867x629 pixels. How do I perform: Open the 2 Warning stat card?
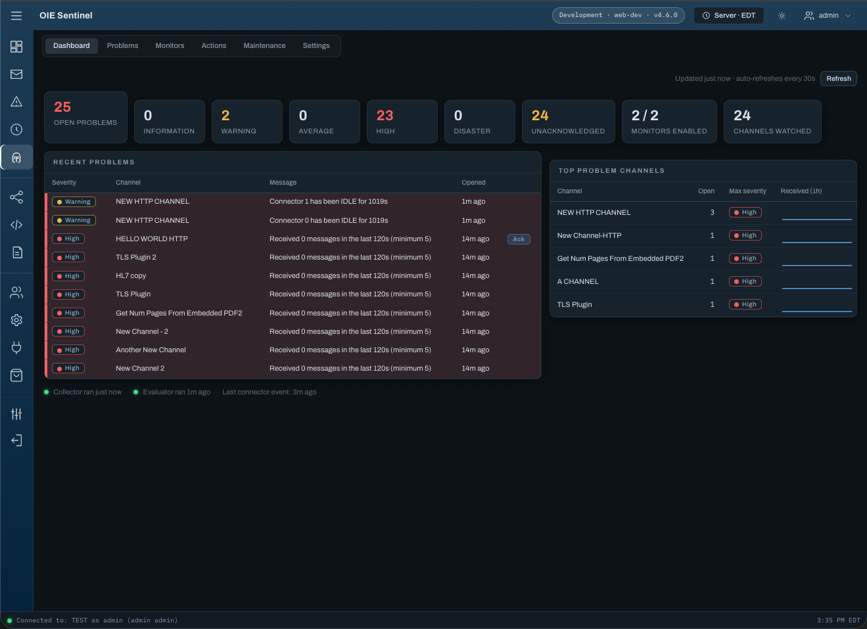click(x=247, y=122)
